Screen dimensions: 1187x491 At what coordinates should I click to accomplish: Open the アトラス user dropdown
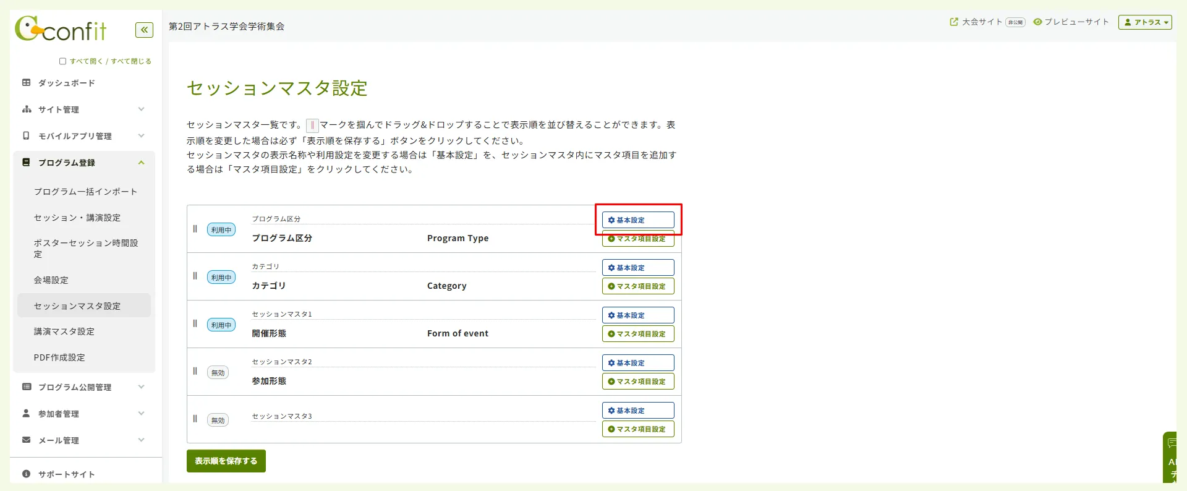click(x=1145, y=22)
